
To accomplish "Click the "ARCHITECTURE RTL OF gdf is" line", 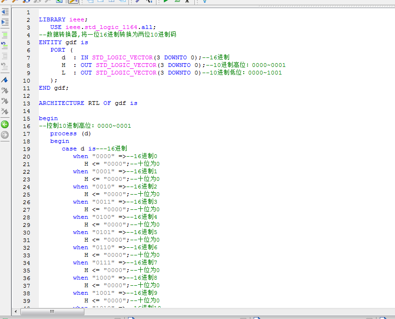I will (x=88, y=103).
